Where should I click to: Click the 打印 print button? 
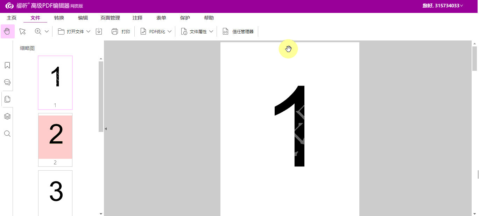click(x=121, y=31)
